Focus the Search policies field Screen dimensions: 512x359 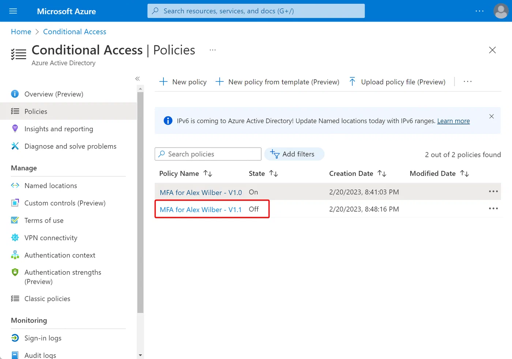[x=208, y=154]
